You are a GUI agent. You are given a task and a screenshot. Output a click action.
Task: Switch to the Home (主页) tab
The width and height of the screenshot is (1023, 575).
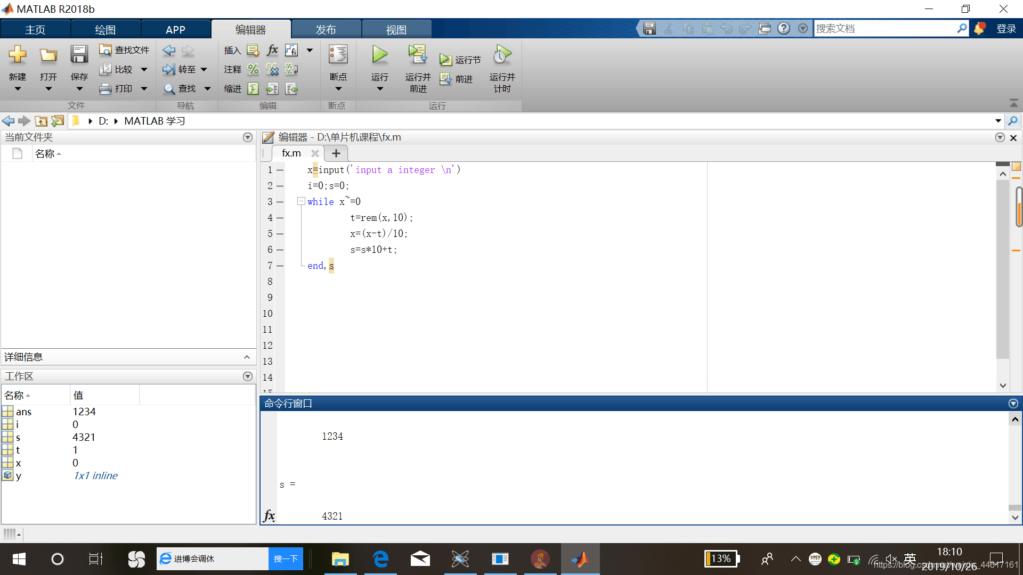[35, 30]
